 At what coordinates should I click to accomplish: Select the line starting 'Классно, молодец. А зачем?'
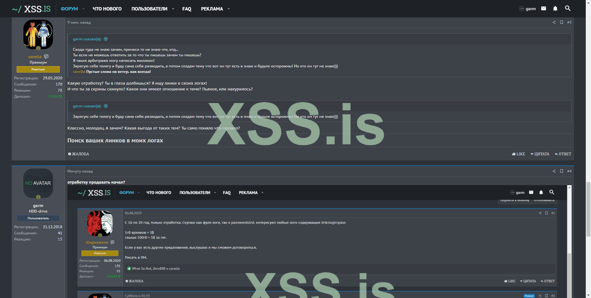pyautogui.click(x=154, y=128)
